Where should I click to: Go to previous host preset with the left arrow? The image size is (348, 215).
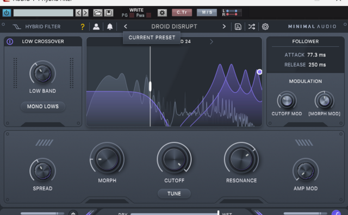[78, 13]
